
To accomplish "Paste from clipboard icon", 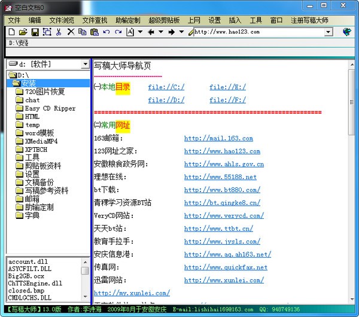I will [x=95, y=32].
